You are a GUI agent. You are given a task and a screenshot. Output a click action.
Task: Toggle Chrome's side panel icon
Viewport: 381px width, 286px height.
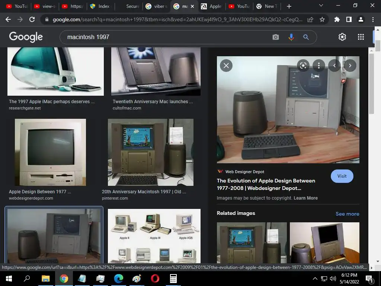coord(349,19)
